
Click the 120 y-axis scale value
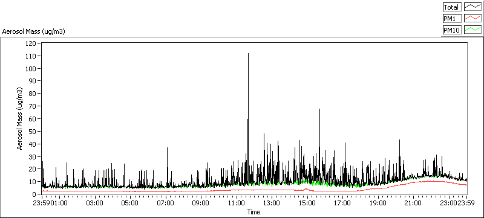[x=31, y=43]
